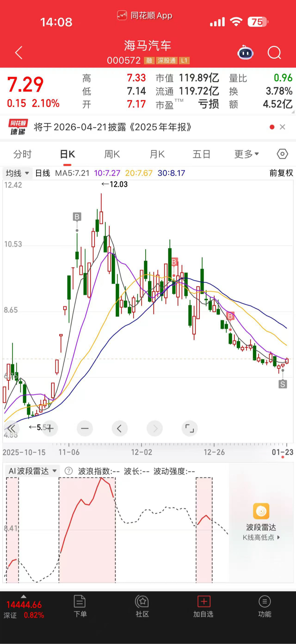Tap the 波浪指数 readout

point(99,471)
